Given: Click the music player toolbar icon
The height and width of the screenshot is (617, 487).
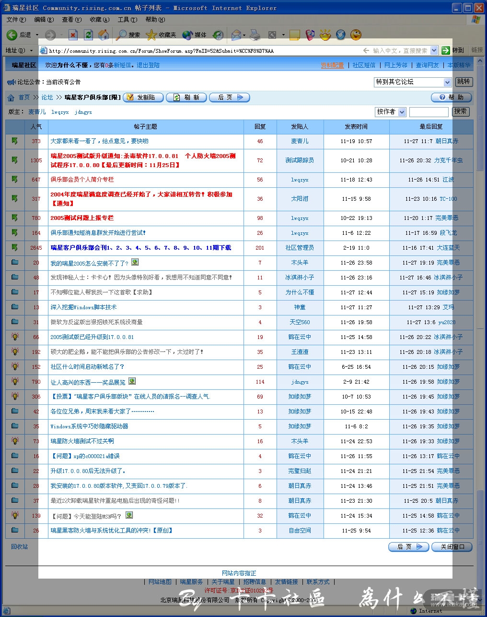Looking at the screenshot, I should point(310,35).
